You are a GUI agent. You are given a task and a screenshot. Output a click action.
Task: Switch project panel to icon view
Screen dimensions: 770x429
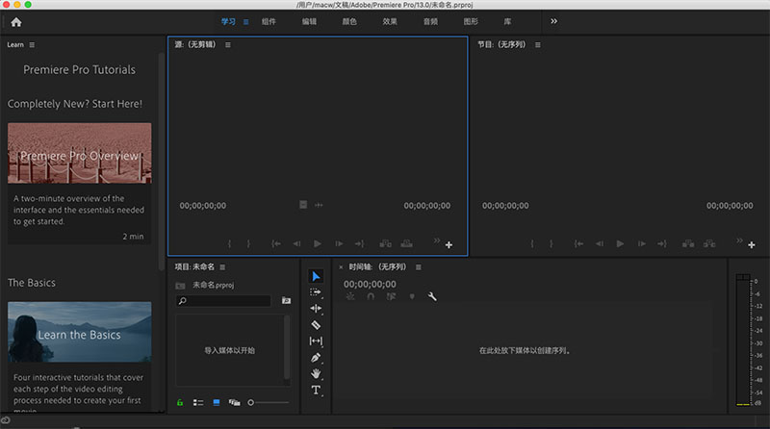coord(216,402)
